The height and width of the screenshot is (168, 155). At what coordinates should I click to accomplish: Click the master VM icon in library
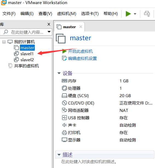click(16, 48)
